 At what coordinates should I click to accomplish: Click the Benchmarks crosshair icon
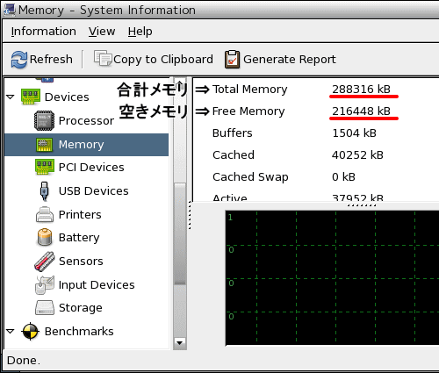tap(31, 332)
